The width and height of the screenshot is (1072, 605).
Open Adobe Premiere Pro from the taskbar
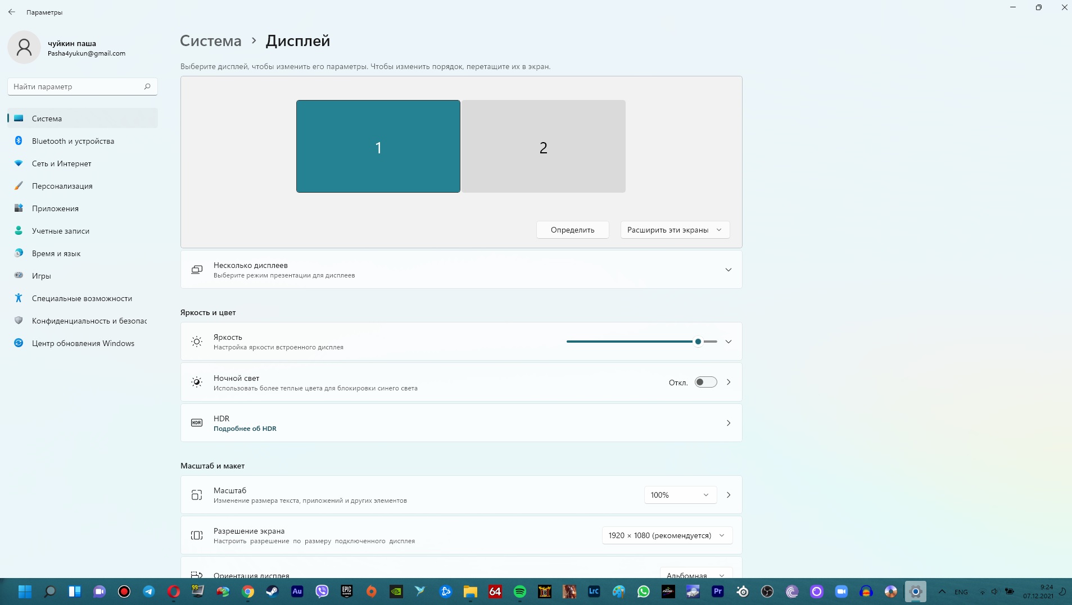[718, 592]
